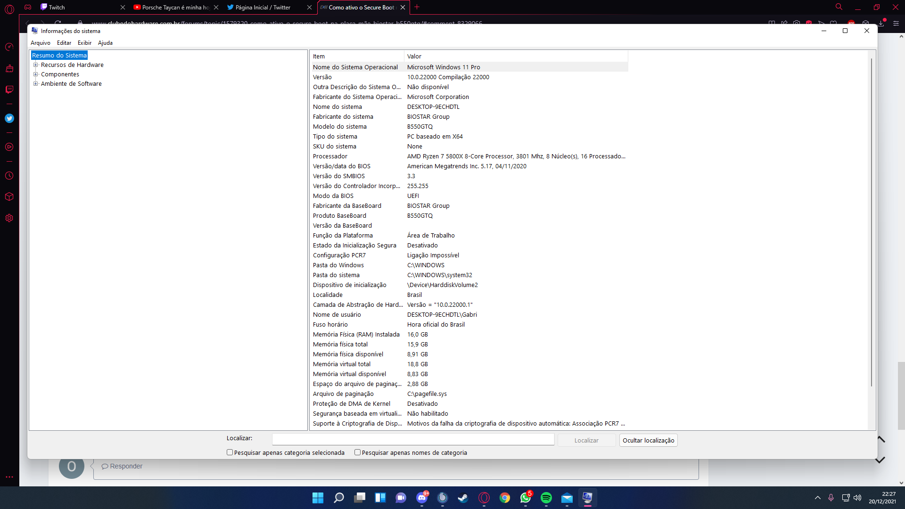Open the Teams Chat taskbar icon

pyautogui.click(x=401, y=498)
